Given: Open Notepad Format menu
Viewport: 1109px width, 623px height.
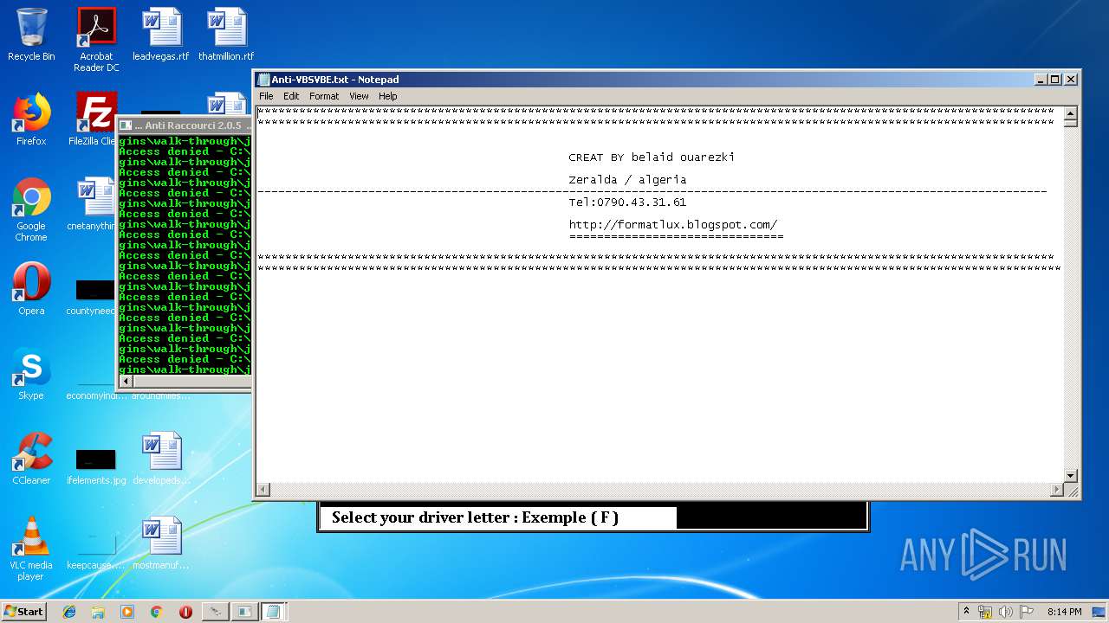Looking at the screenshot, I should click(324, 96).
